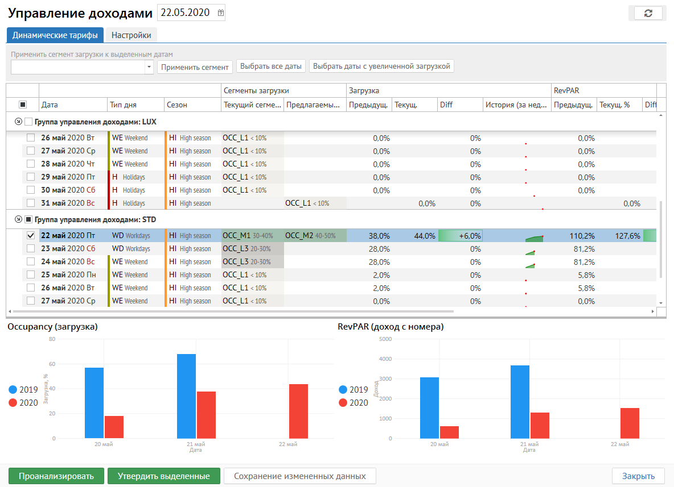Collapse the LUX revenue group arrow
674x487 pixels.
click(18, 122)
